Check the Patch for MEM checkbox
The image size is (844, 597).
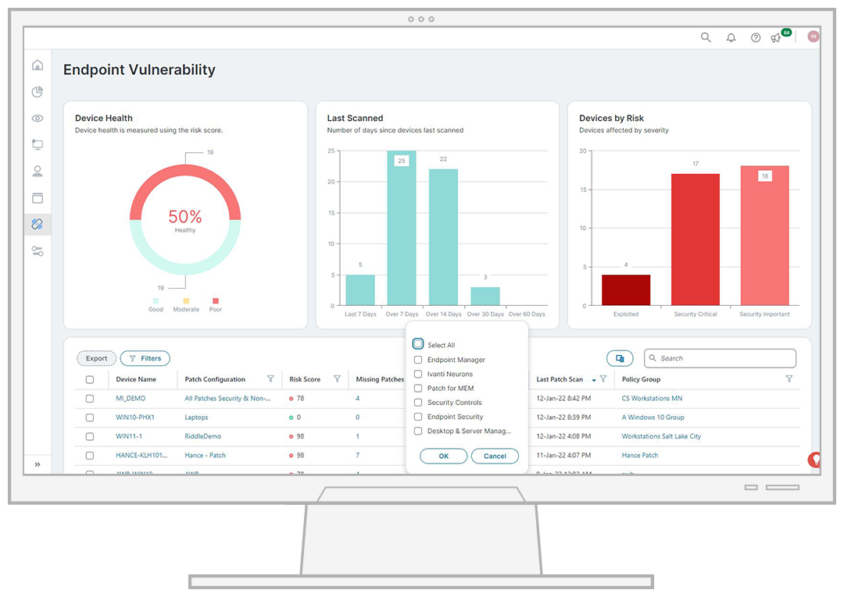[417, 388]
